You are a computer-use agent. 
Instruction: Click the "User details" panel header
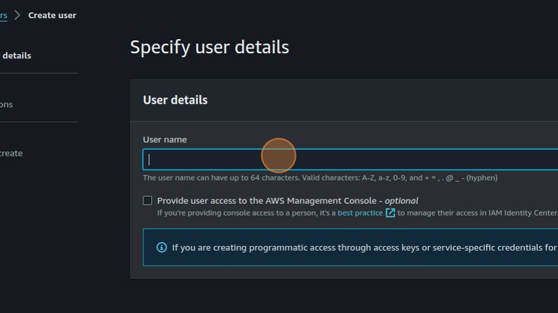pos(175,100)
